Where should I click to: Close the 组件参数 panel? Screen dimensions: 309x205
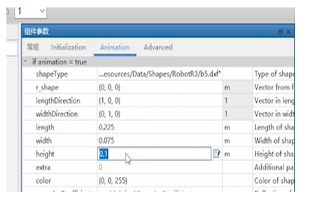[x=288, y=31]
